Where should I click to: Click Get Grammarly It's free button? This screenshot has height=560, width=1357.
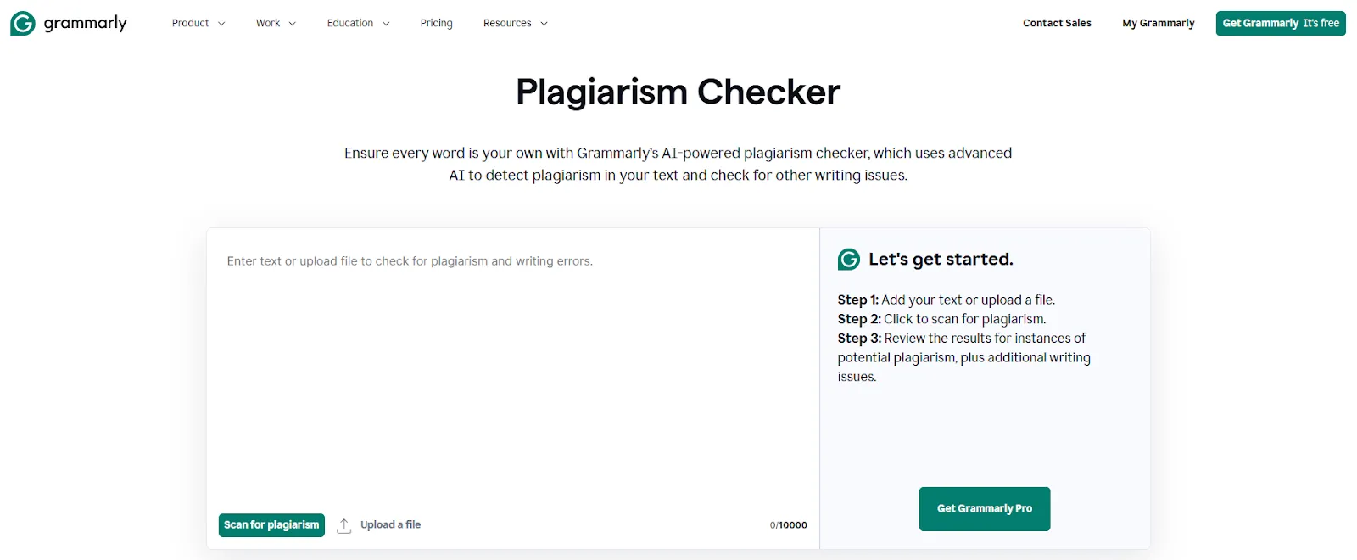1281,24
